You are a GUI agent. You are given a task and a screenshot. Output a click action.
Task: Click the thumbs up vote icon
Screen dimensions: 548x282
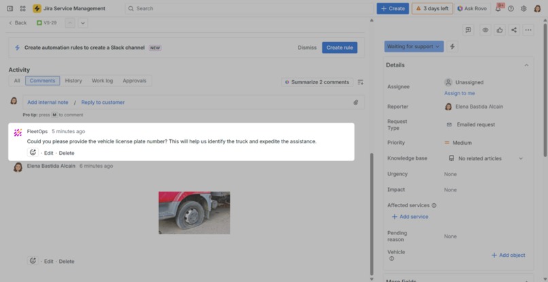pos(500,30)
